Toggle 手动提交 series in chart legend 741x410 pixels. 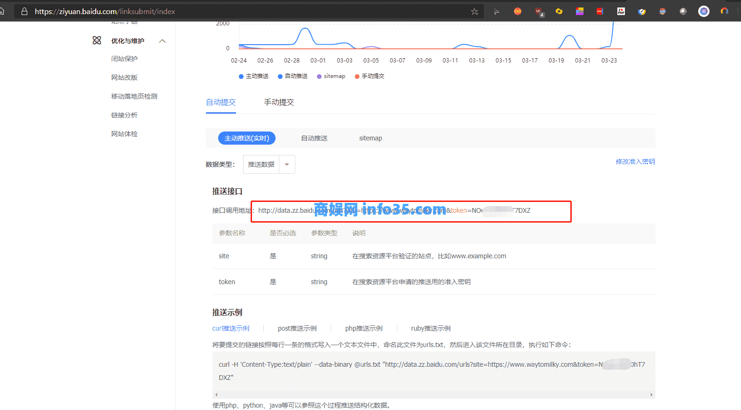click(370, 76)
